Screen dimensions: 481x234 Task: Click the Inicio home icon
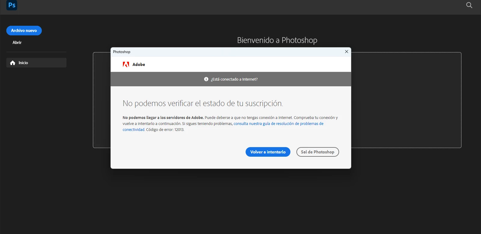(13, 63)
